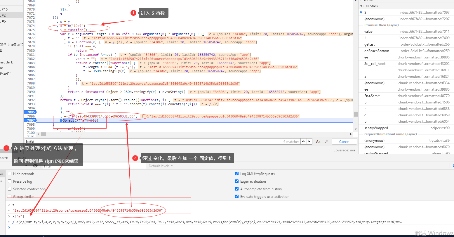Image resolution: width=454 pixels, height=237 pixels.
Task: Click the t console input entry
Action: (13, 205)
